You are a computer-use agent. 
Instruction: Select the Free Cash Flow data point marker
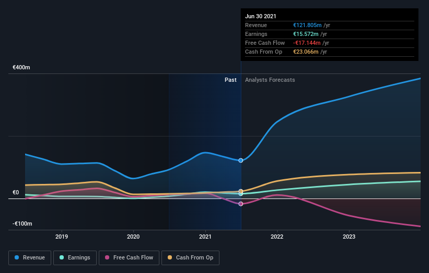click(241, 204)
